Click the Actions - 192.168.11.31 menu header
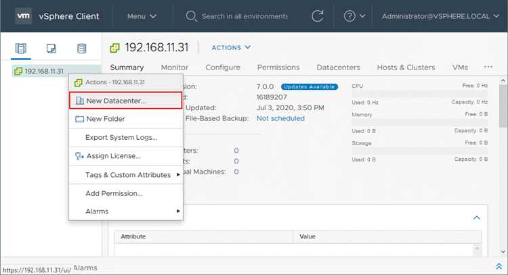The width and height of the screenshot is (508, 275). point(125,82)
